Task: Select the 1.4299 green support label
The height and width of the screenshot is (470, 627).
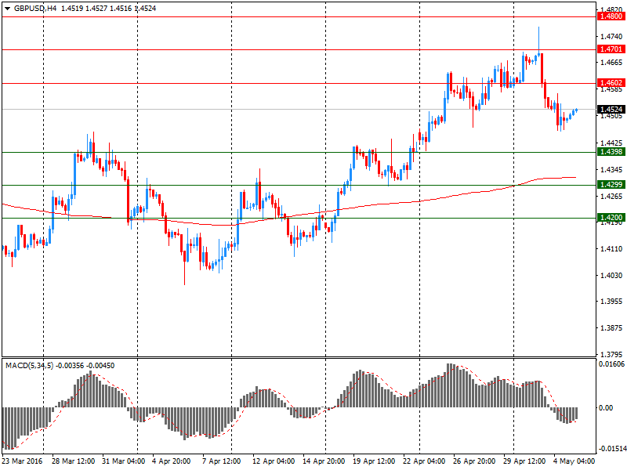Action: click(611, 184)
